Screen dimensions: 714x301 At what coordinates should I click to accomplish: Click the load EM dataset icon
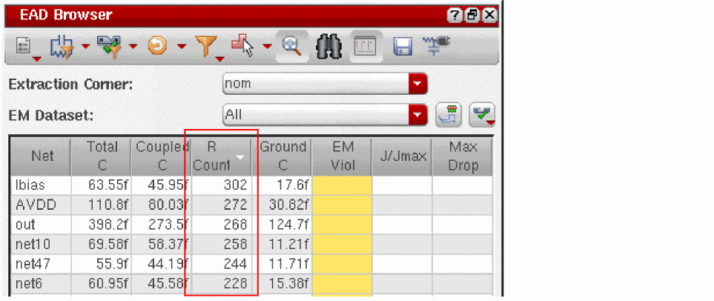click(448, 115)
